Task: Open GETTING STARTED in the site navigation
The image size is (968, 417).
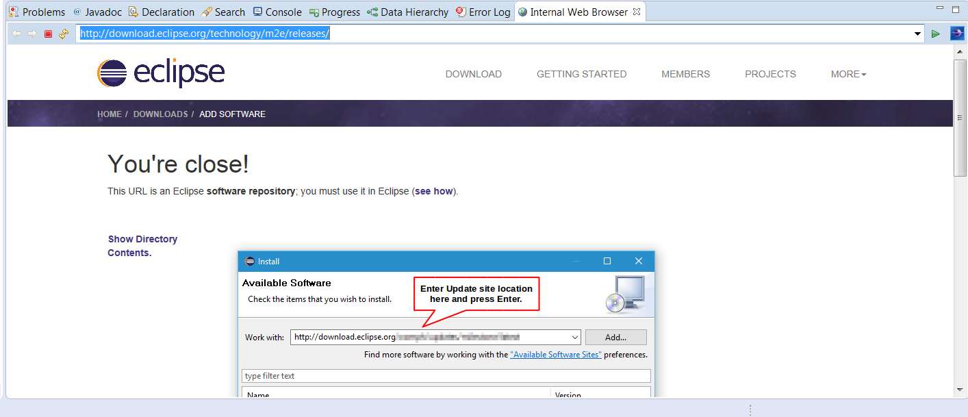Action: click(x=581, y=74)
